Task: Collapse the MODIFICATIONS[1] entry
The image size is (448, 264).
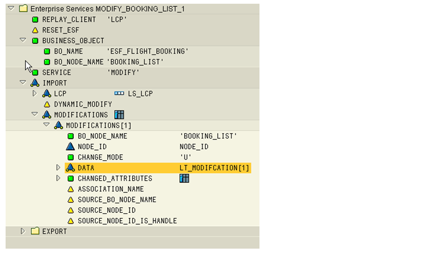Action: [x=46, y=125]
